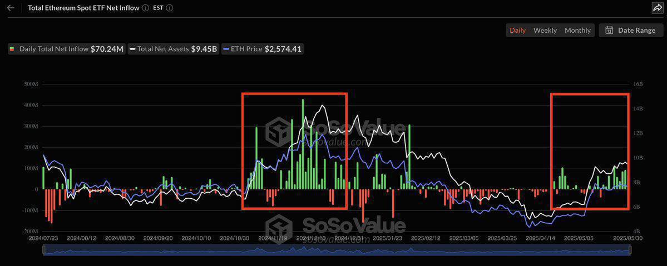Screen dimensions: 667x266
Task: Select the Daily view tab
Action: (517, 30)
